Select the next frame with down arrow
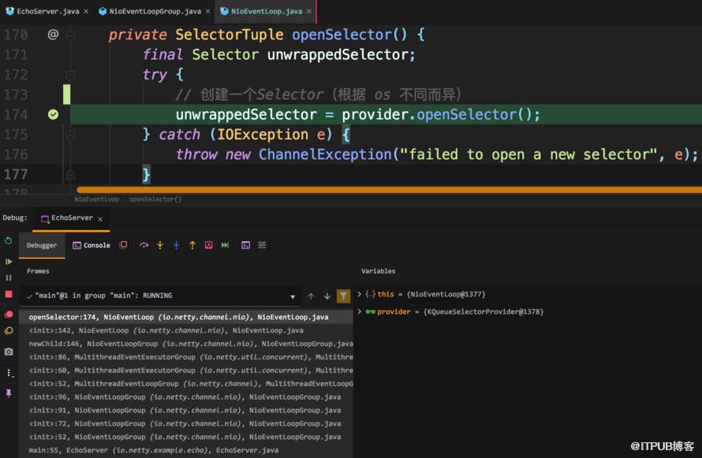Viewport: 702px width, 458px height. (327, 296)
